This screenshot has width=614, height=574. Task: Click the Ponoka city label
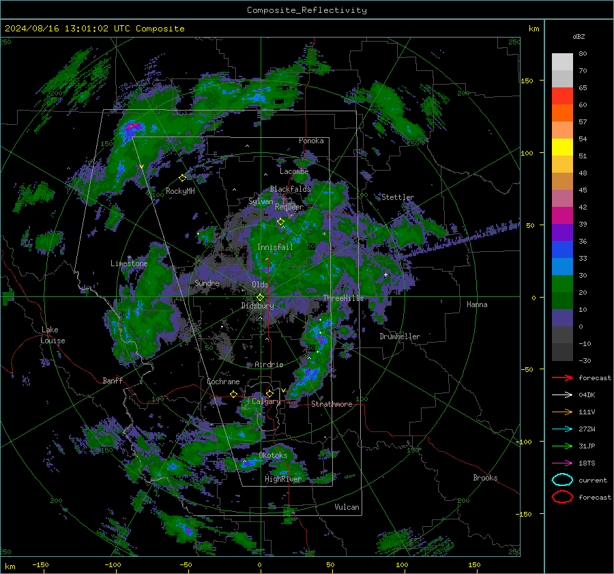click(311, 141)
